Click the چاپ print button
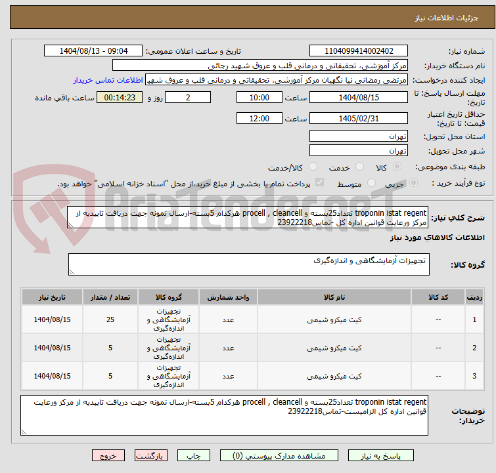Viewport: 496px width, 473px height. click(x=194, y=456)
